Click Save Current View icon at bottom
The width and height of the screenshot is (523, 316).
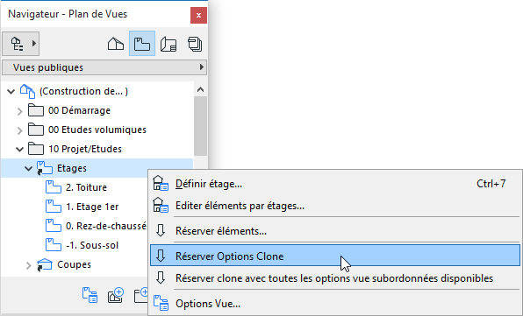click(116, 295)
